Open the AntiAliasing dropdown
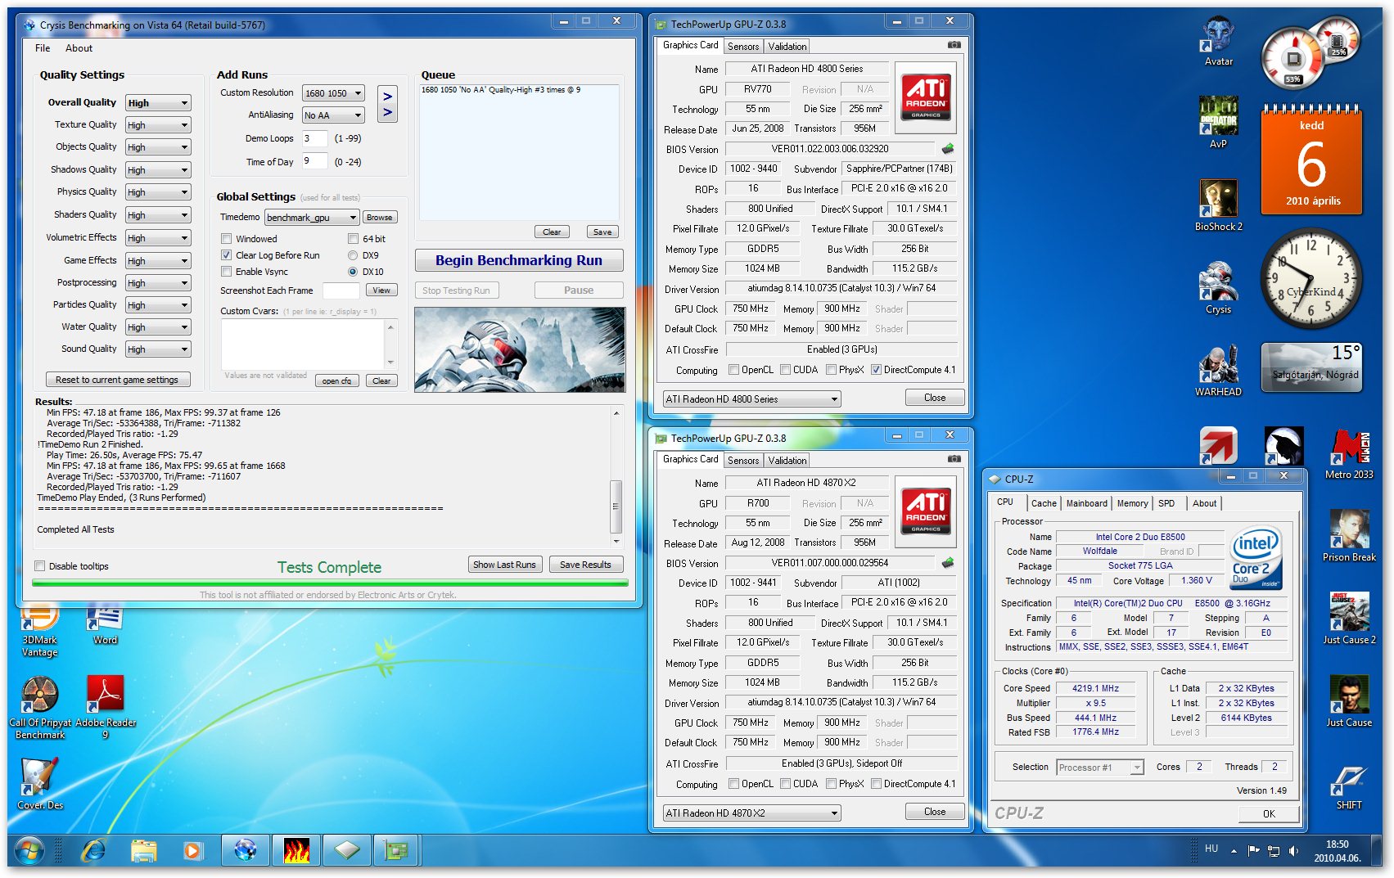 coord(333,115)
